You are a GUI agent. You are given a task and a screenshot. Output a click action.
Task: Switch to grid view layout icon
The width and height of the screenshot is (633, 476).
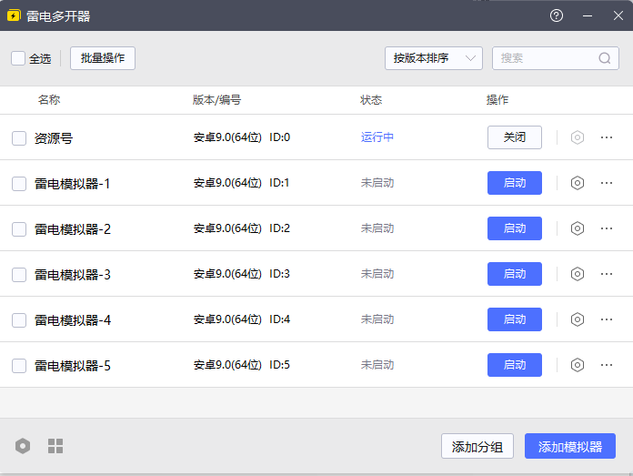(x=55, y=446)
